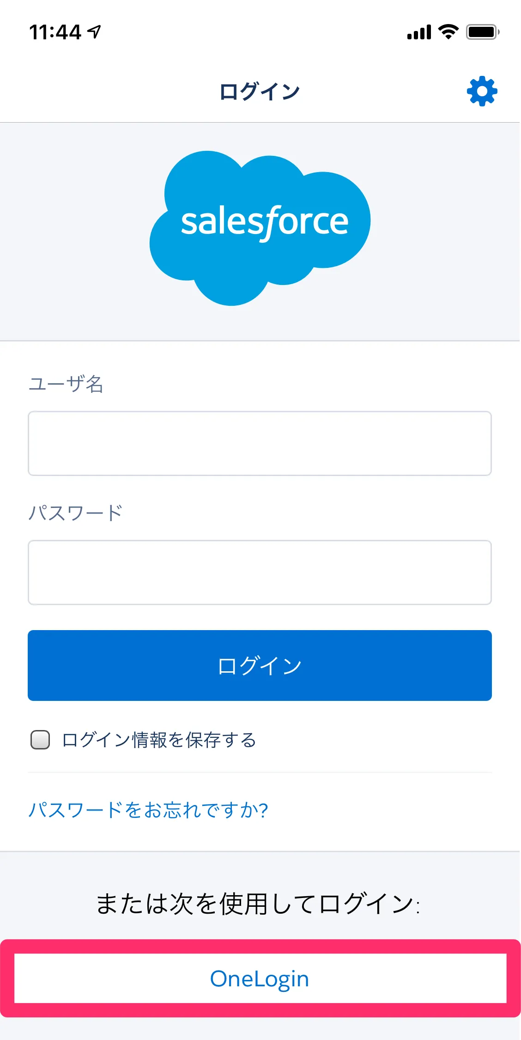Screen dimensions: 521x1040
Task: Tap the Wi-Fi status icon
Action: pos(448,32)
